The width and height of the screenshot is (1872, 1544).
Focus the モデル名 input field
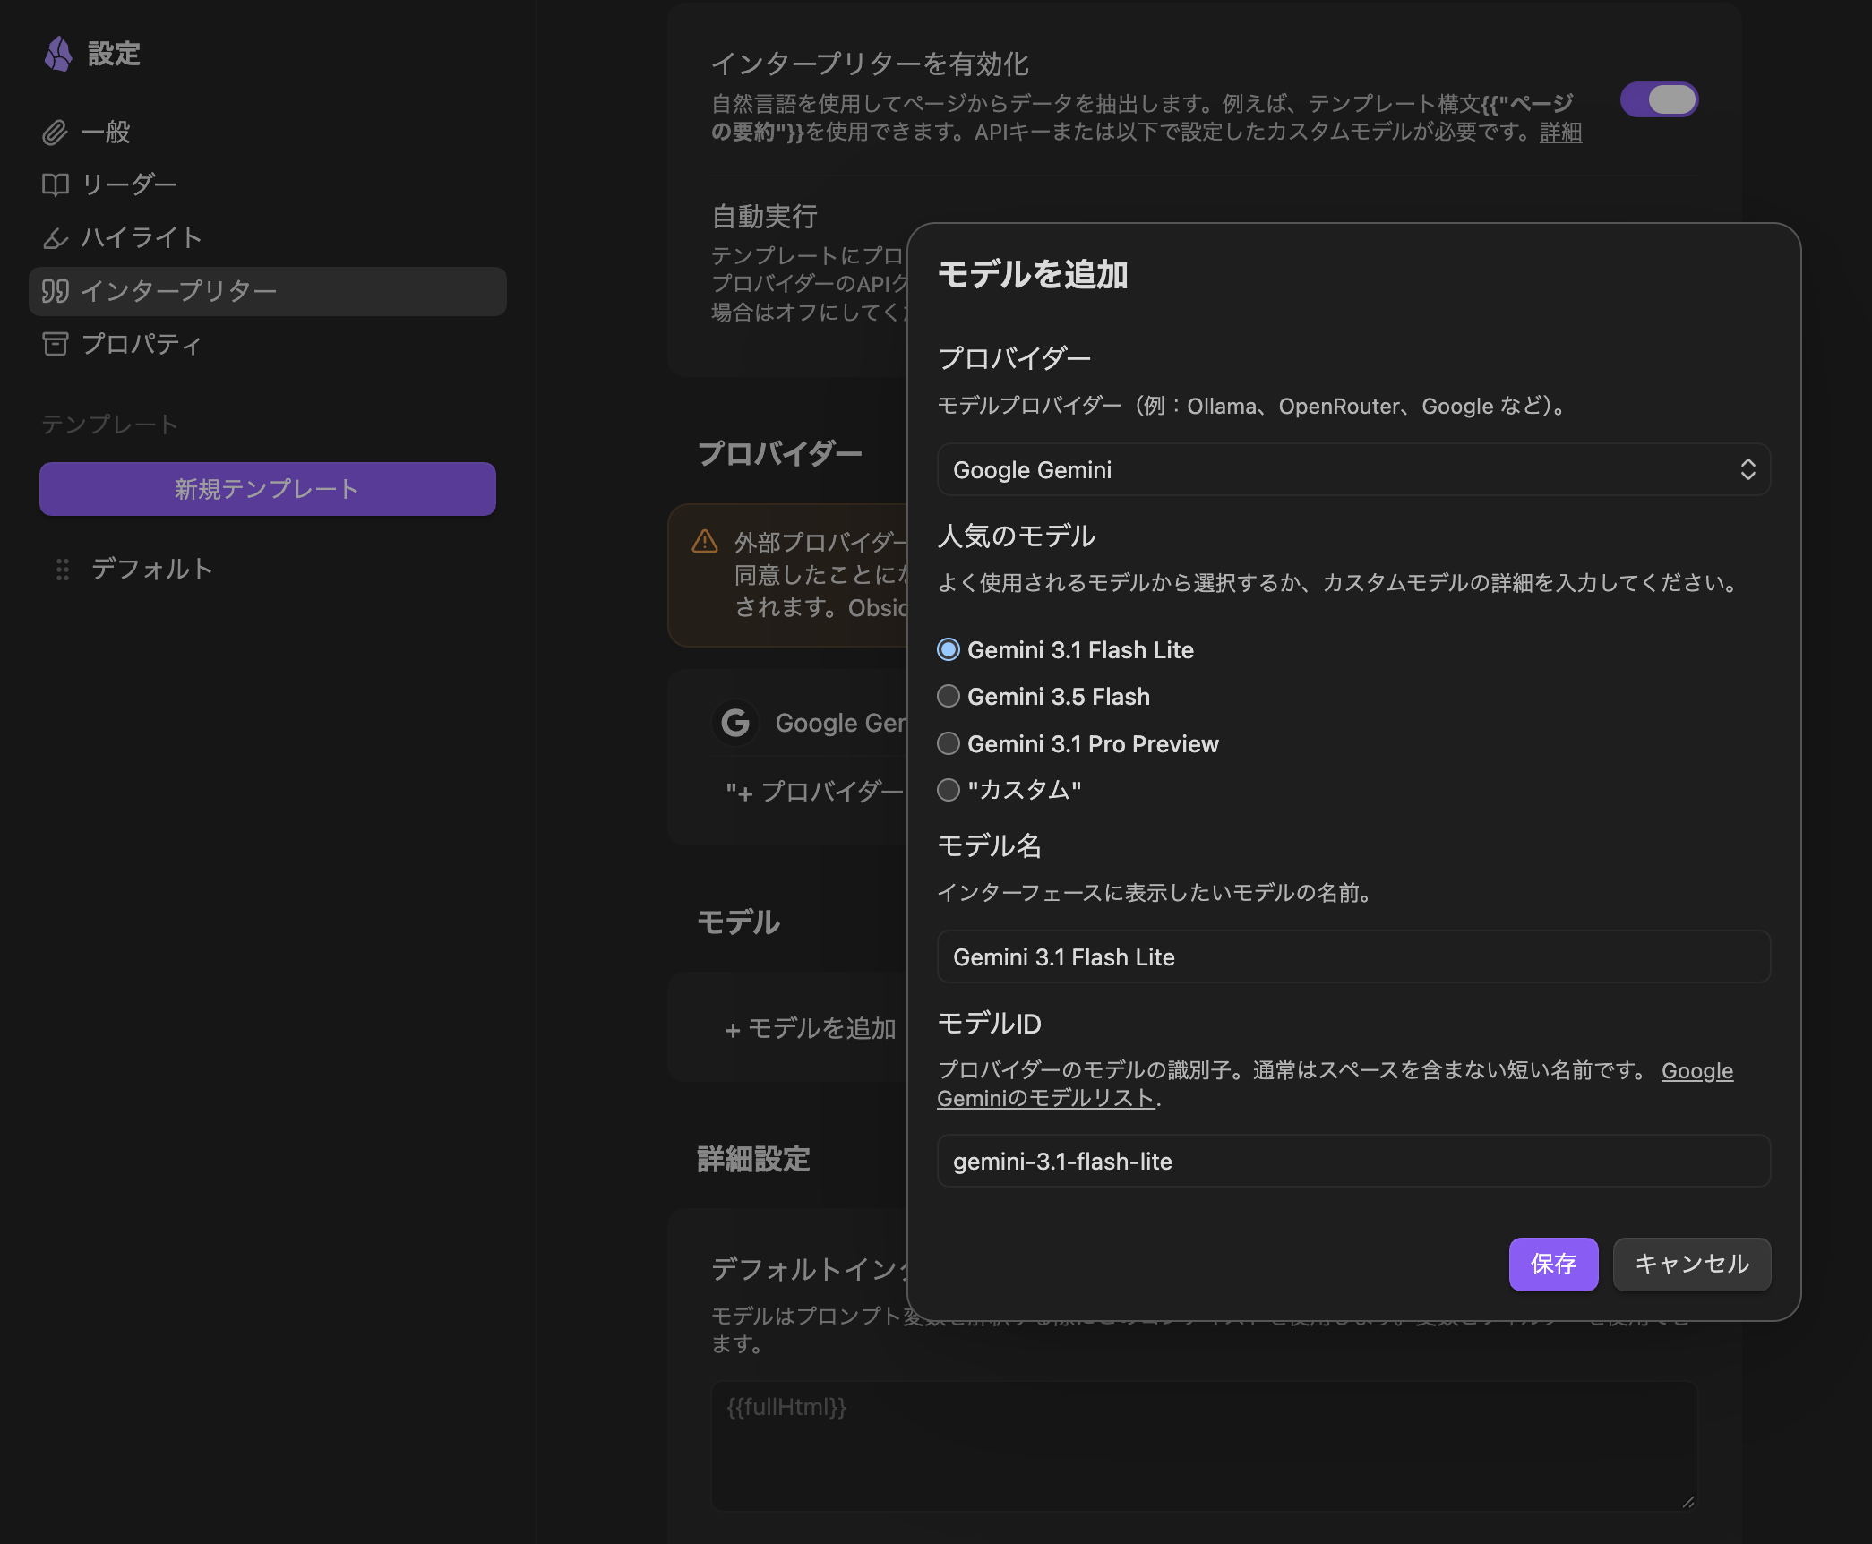tap(1353, 957)
